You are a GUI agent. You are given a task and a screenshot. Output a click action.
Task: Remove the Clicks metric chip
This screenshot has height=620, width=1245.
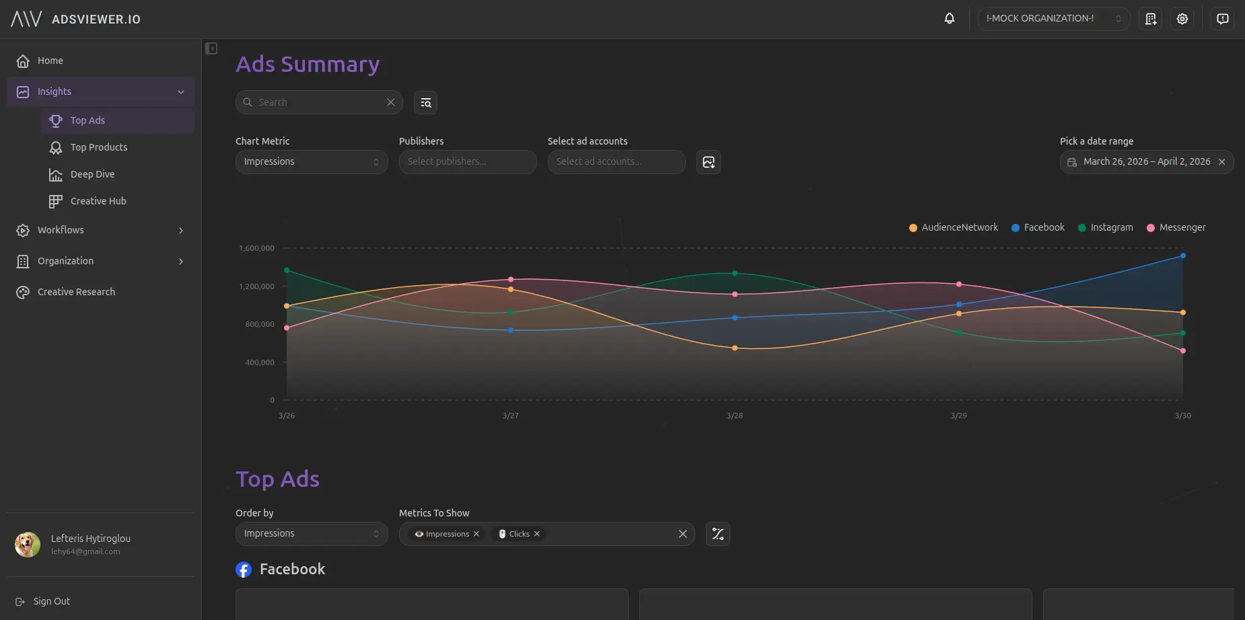(536, 533)
